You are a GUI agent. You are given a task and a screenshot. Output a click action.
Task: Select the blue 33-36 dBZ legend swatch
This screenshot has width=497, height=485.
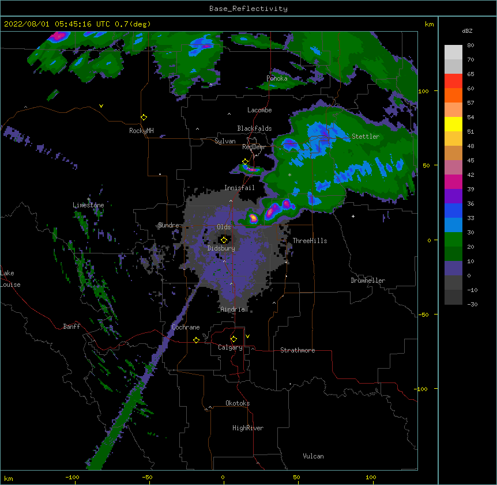(453, 210)
